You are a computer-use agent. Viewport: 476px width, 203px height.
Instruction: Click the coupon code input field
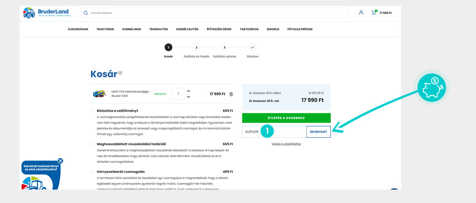pyautogui.click(x=274, y=132)
